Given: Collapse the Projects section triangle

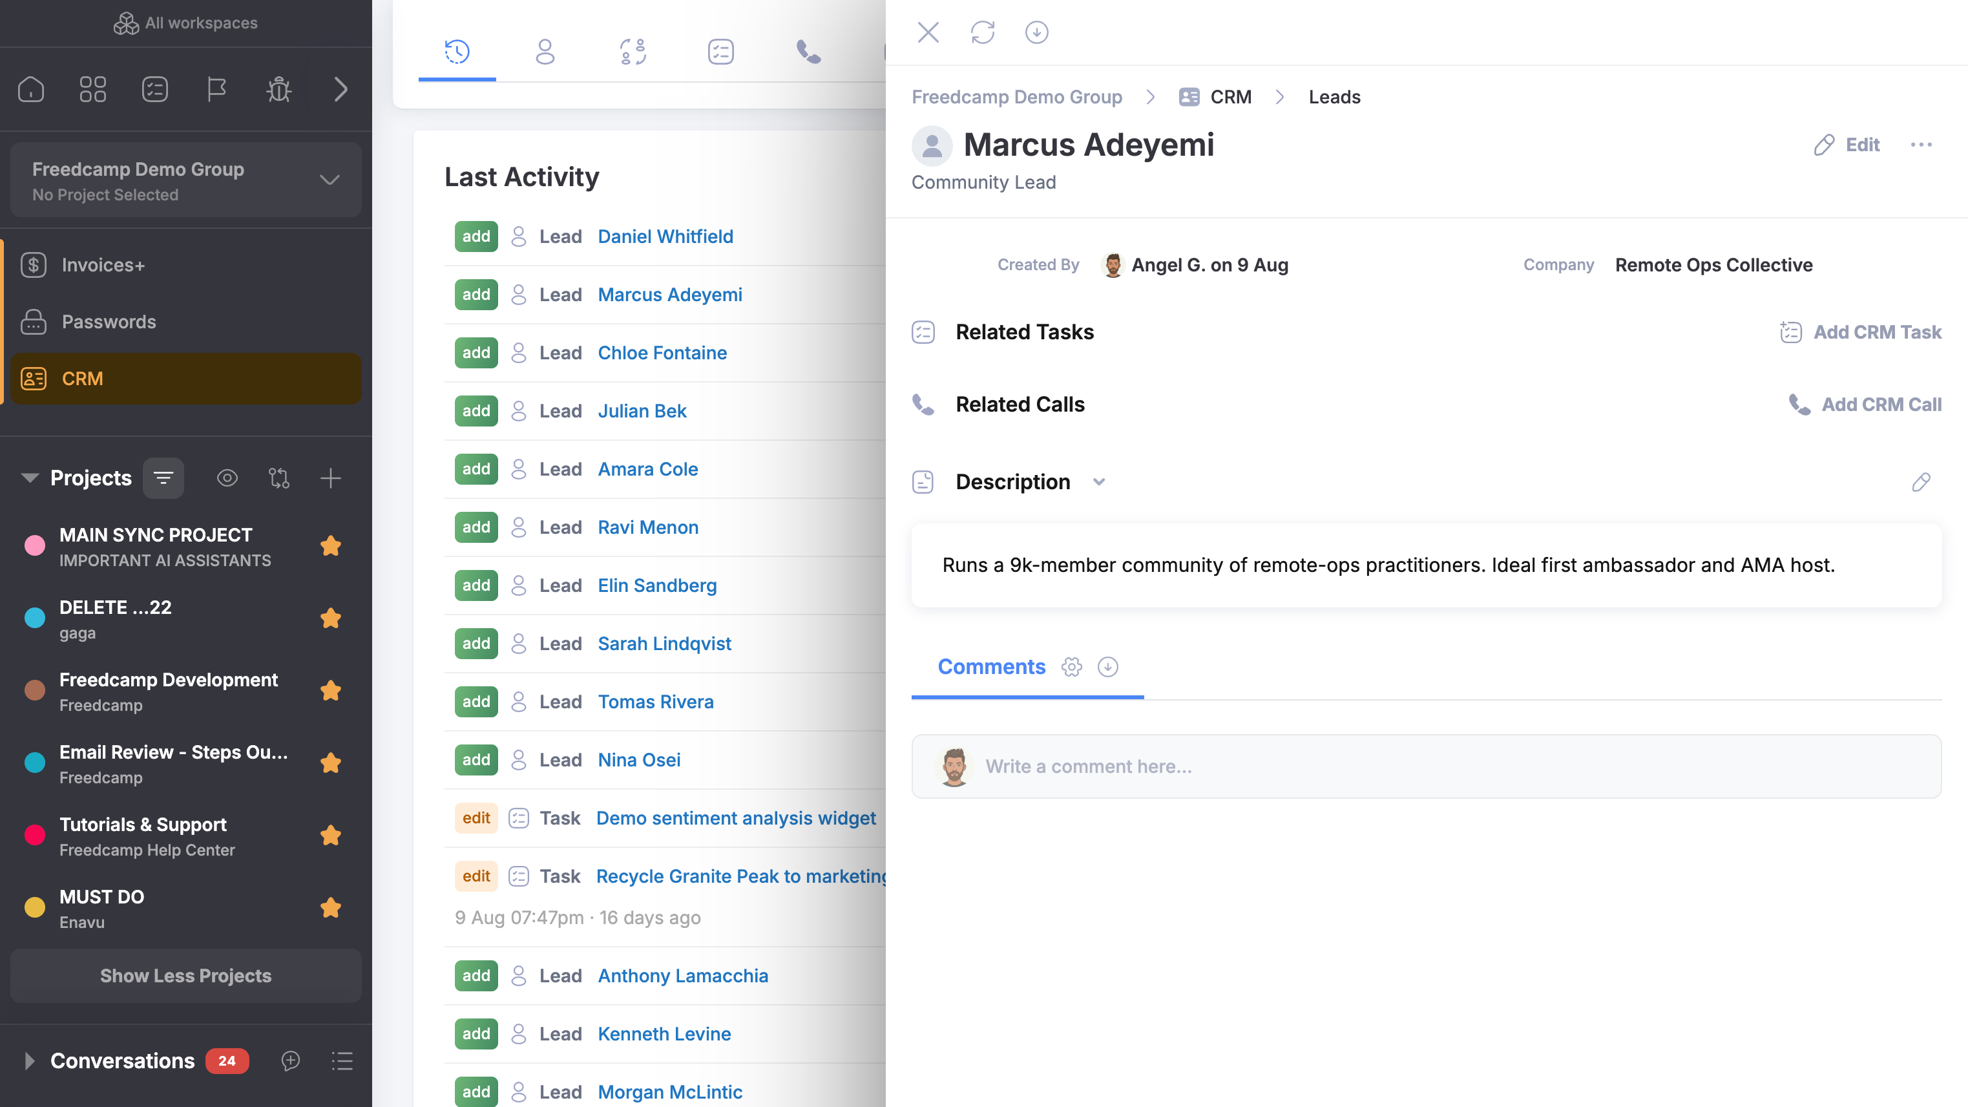Looking at the screenshot, I should coord(30,478).
